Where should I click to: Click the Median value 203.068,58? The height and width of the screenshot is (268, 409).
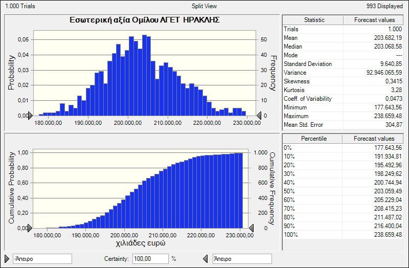point(388,47)
